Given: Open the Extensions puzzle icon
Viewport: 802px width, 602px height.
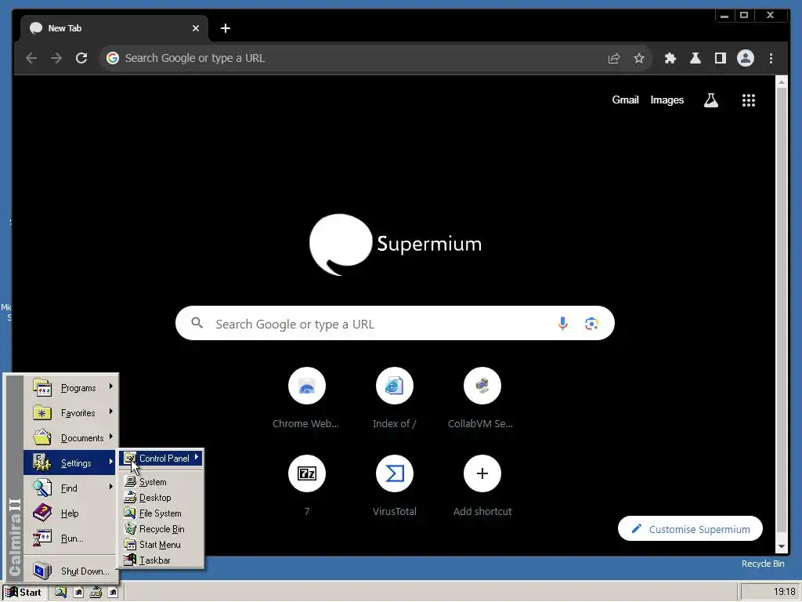Looking at the screenshot, I should tap(670, 58).
